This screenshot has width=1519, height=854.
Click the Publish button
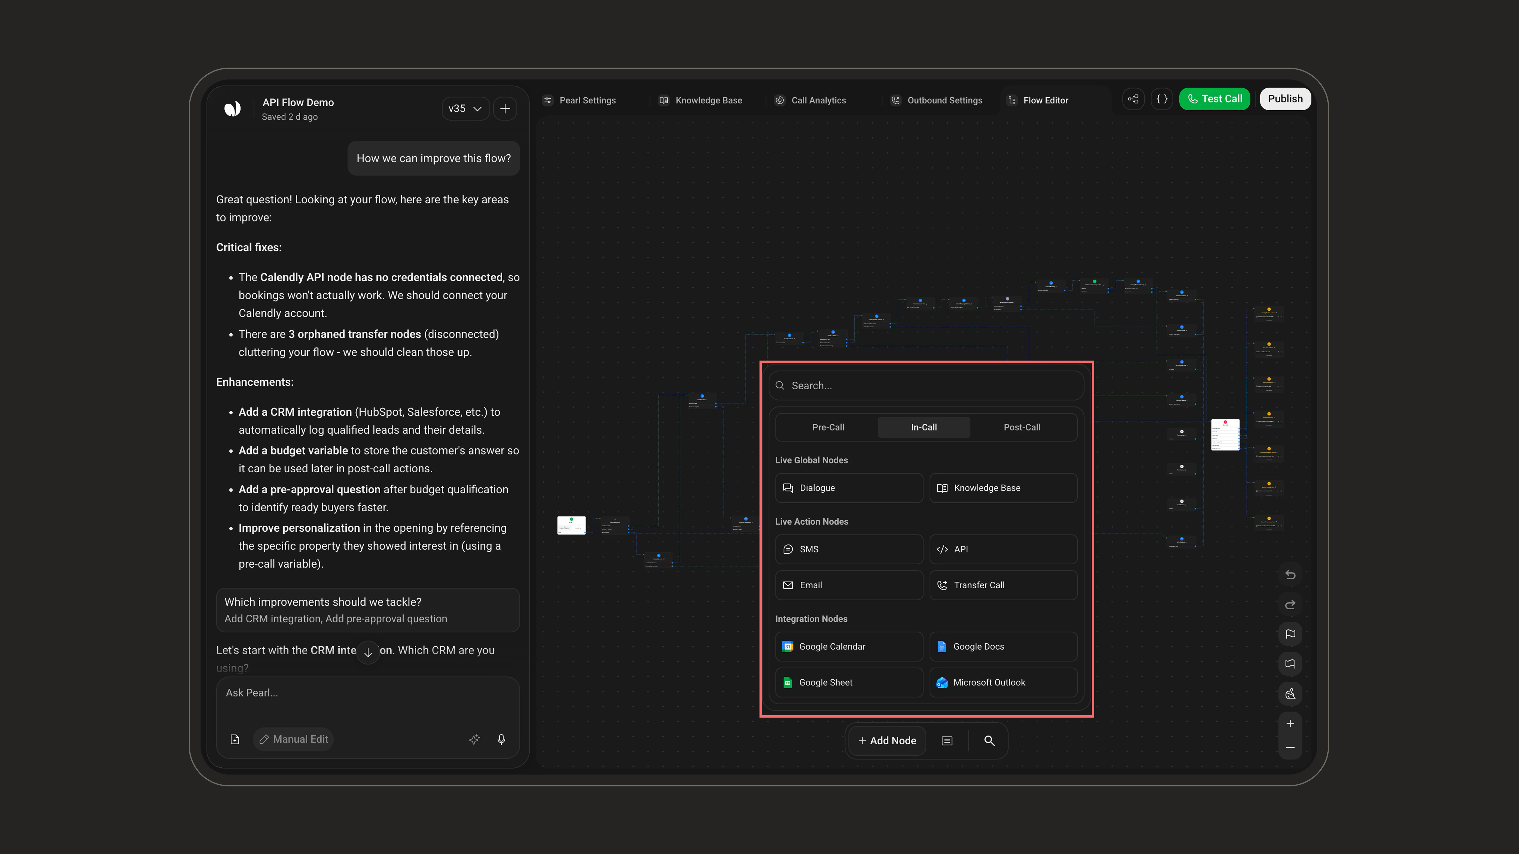[1286, 99]
